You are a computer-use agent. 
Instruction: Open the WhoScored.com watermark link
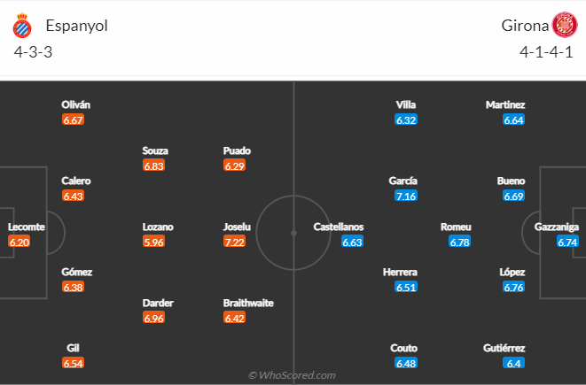point(293,375)
